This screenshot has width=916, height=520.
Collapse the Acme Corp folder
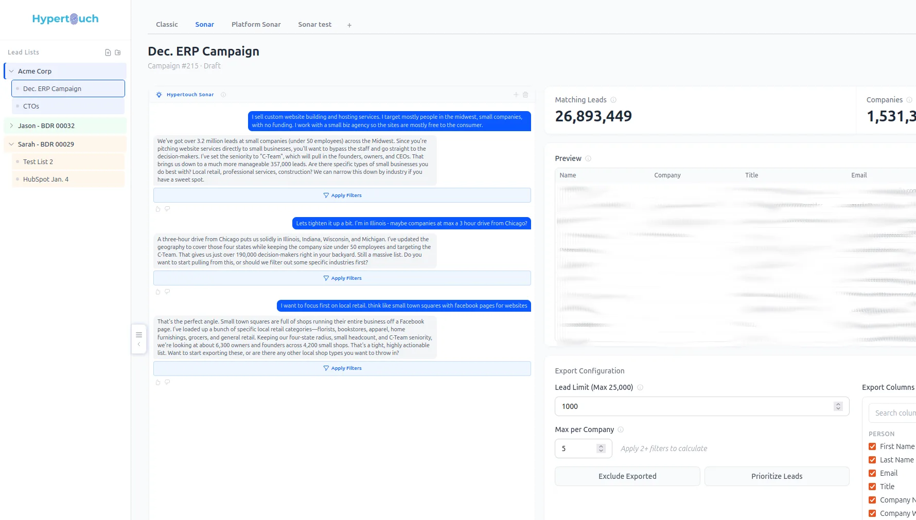point(11,71)
